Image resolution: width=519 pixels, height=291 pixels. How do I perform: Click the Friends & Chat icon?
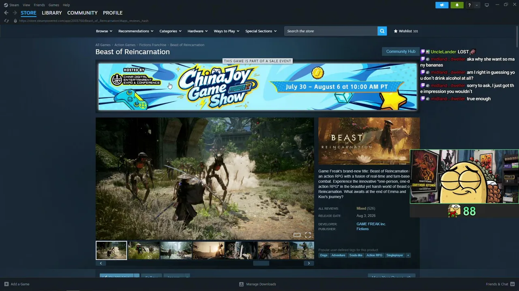[512, 284]
